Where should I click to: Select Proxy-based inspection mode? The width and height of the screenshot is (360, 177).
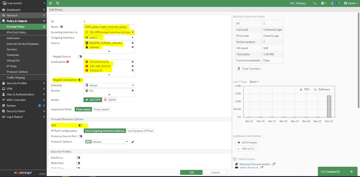pos(101,109)
